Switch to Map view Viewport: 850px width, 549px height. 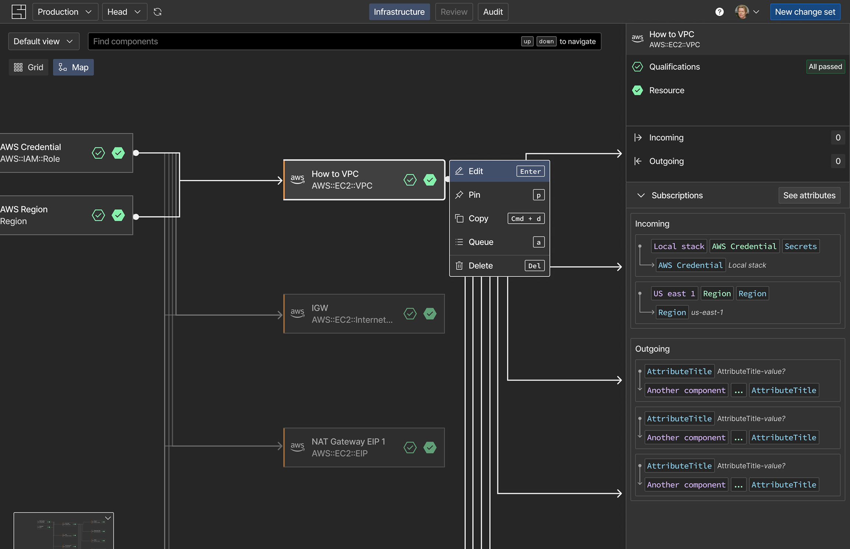coord(73,67)
